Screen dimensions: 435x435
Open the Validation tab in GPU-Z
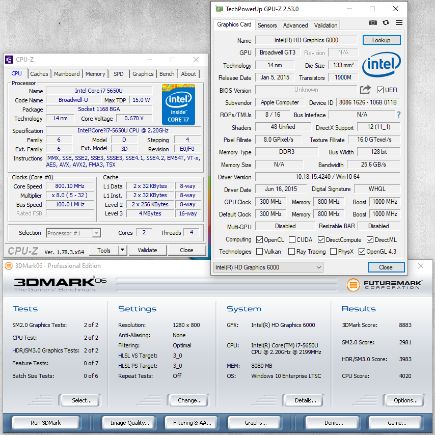[x=325, y=25]
